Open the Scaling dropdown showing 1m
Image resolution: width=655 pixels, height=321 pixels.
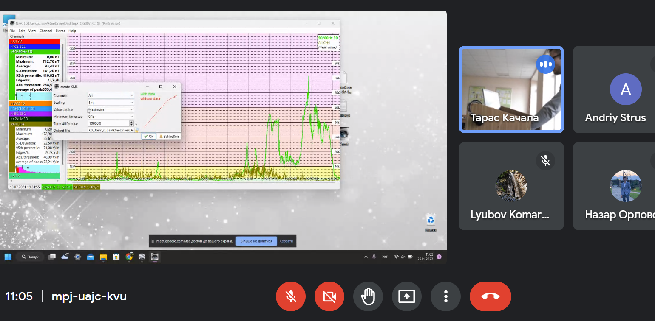point(111,103)
